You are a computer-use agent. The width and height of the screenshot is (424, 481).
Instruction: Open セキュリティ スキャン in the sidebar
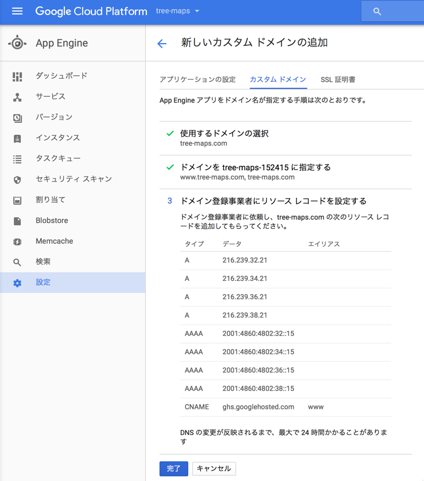(73, 179)
